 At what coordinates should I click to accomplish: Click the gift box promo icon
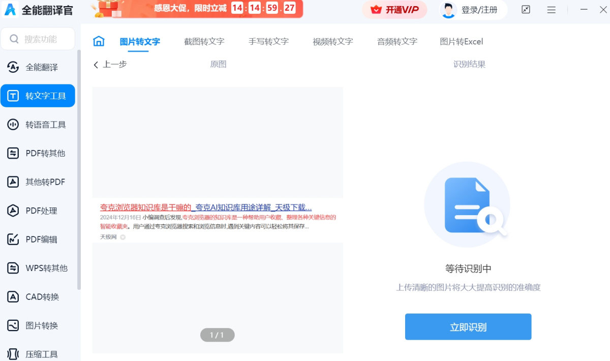(108, 9)
